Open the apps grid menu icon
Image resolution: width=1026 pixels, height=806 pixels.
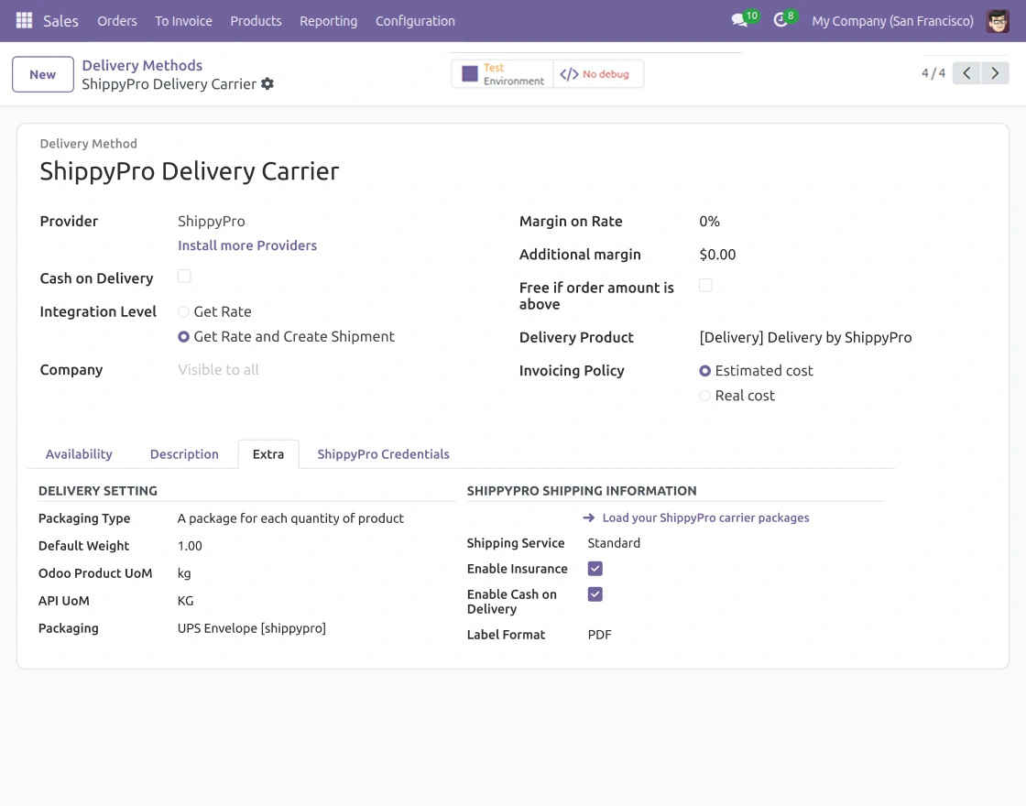(x=24, y=20)
